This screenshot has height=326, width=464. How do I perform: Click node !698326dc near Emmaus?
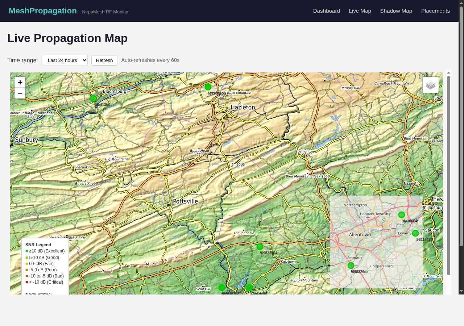click(351, 265)
